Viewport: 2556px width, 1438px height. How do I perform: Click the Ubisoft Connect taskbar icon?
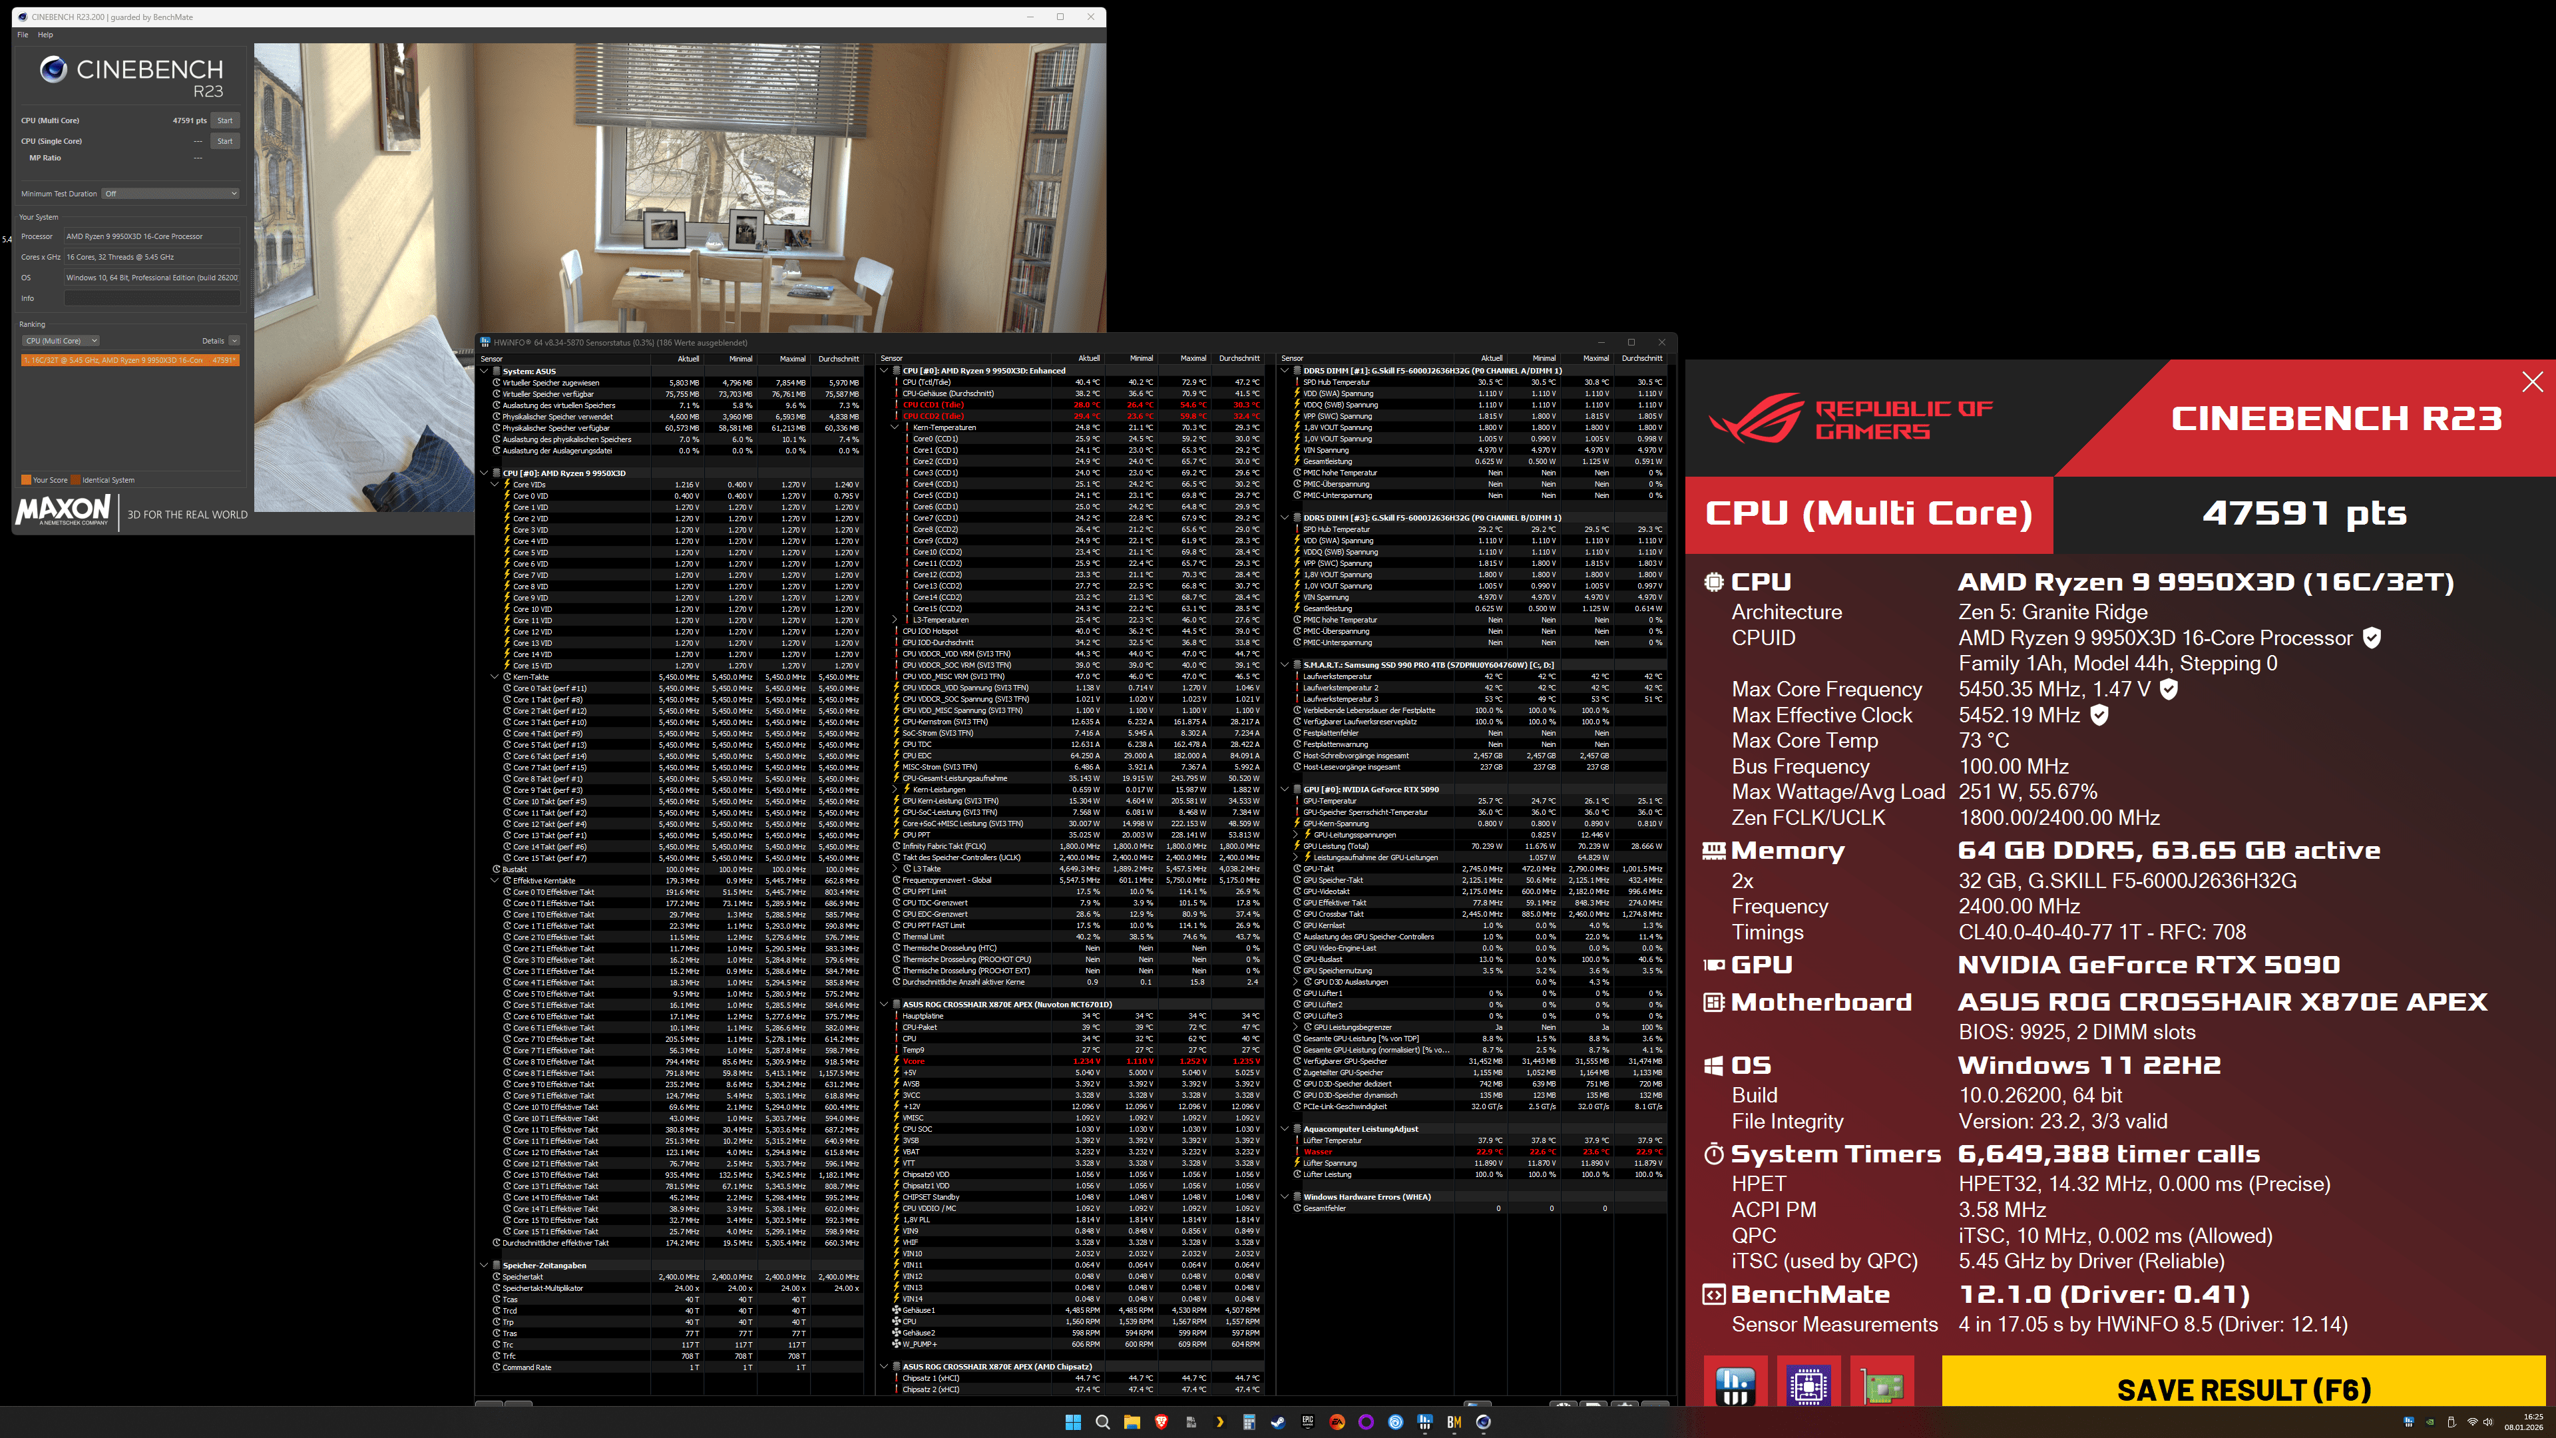pos(1396,1422)
